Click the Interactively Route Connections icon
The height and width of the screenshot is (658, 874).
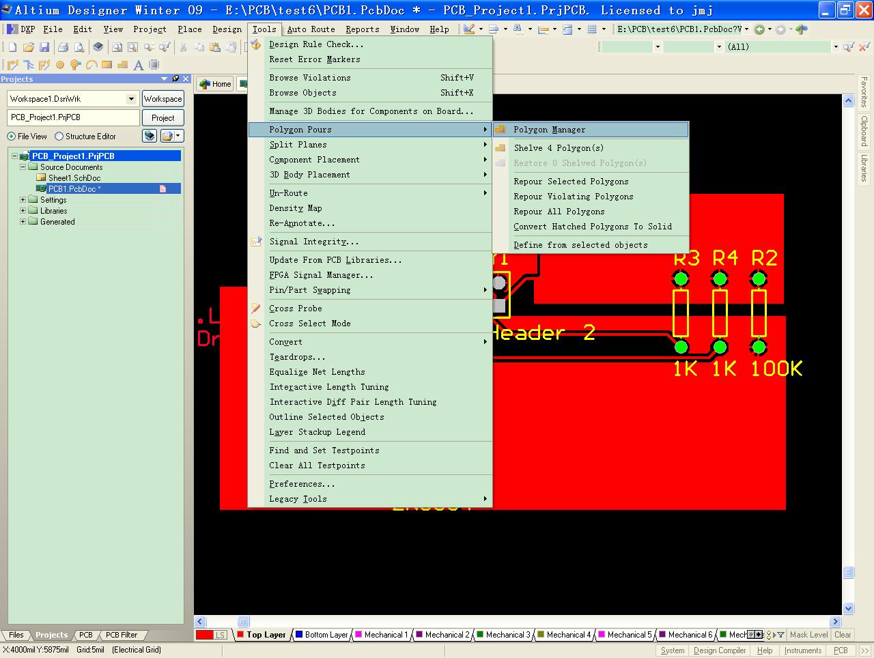click(x=13, y=65)
